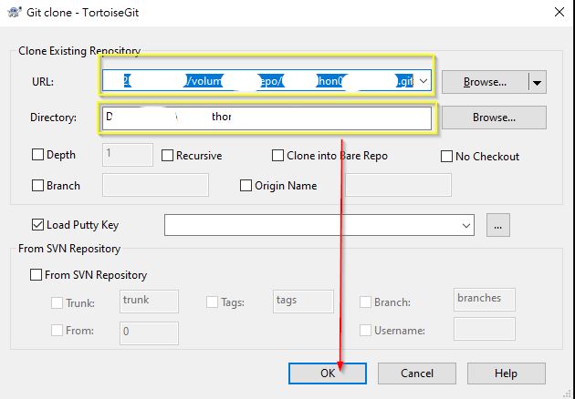575x399 pixels.
Task: Click the Branch name text field
Action: 155,185
